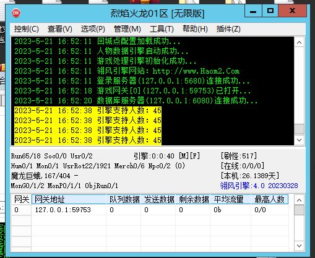Click the 引擎:0:0:40 uptime text
Screen dimensions: 315x258
[154, 156]
